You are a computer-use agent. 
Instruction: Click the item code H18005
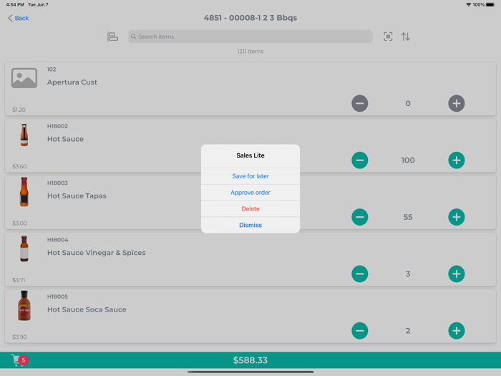click(57, 297)
